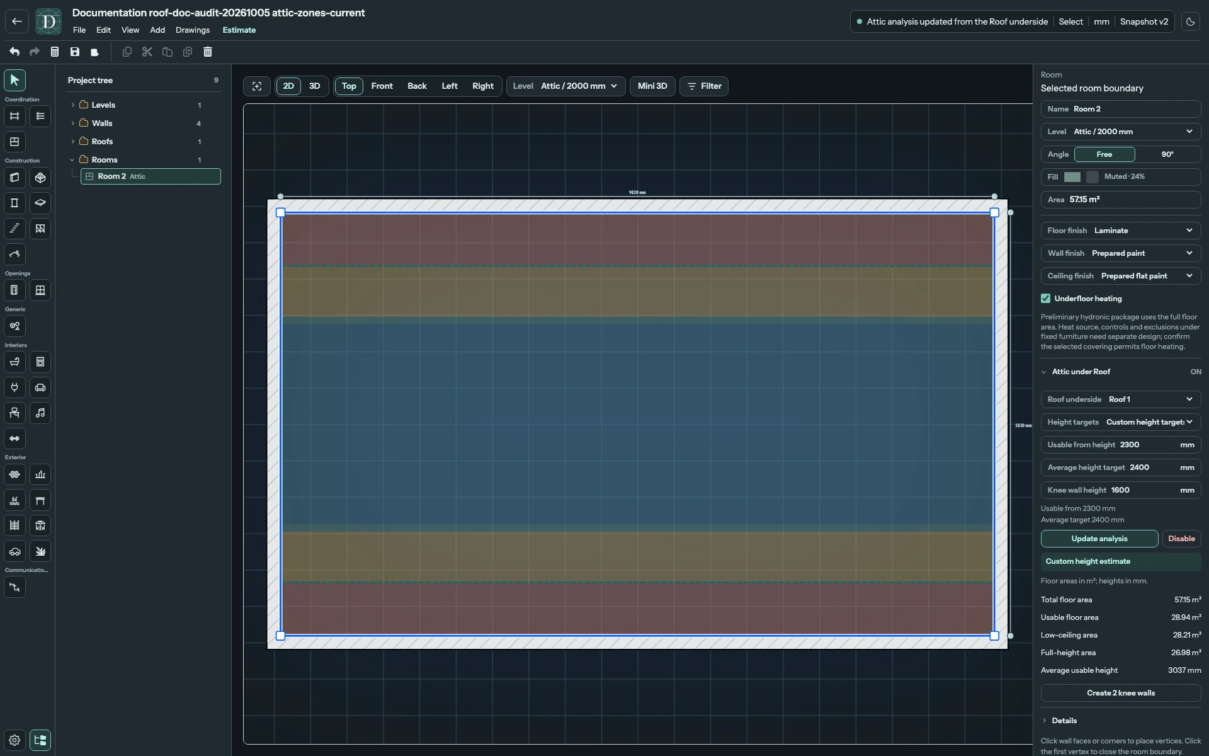This screenshot has width=1209, height=756.
Task: Switch to the Front view tab
Action: pyautogui.click(x=382, y=86)
